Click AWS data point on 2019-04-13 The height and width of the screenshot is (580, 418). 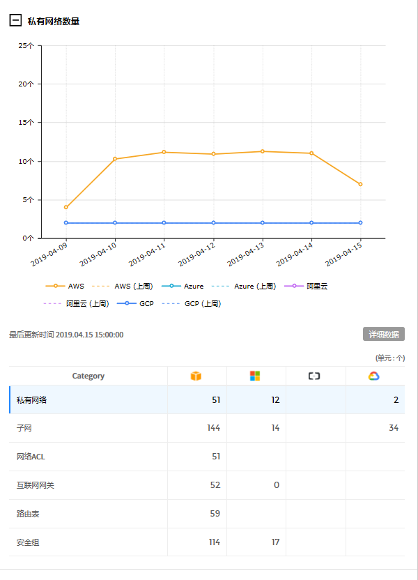coord(263,151)
